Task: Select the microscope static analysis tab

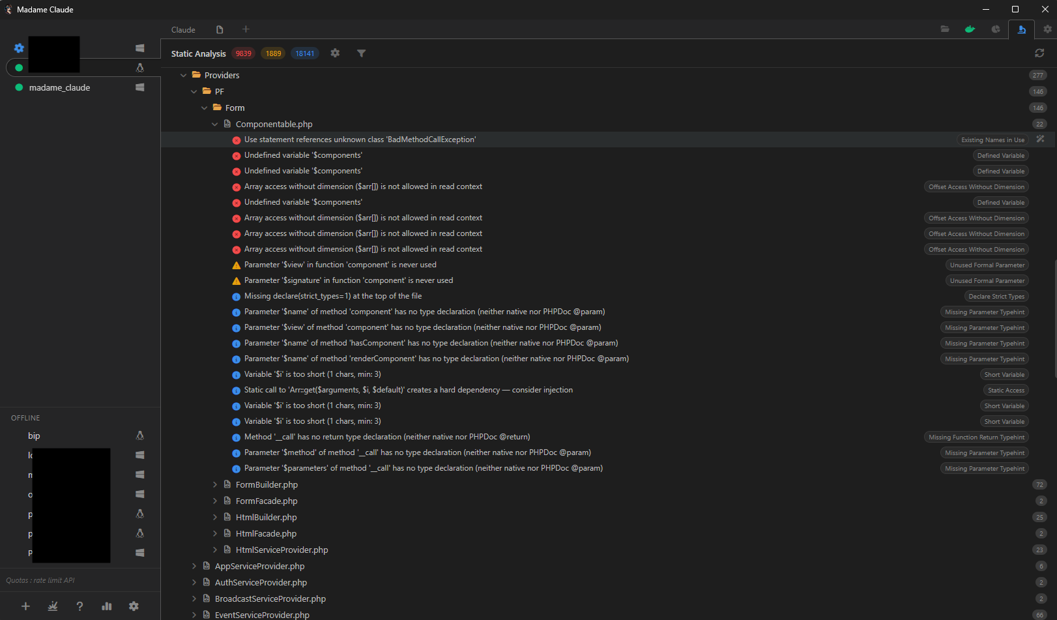Action: click(1021, 29)
